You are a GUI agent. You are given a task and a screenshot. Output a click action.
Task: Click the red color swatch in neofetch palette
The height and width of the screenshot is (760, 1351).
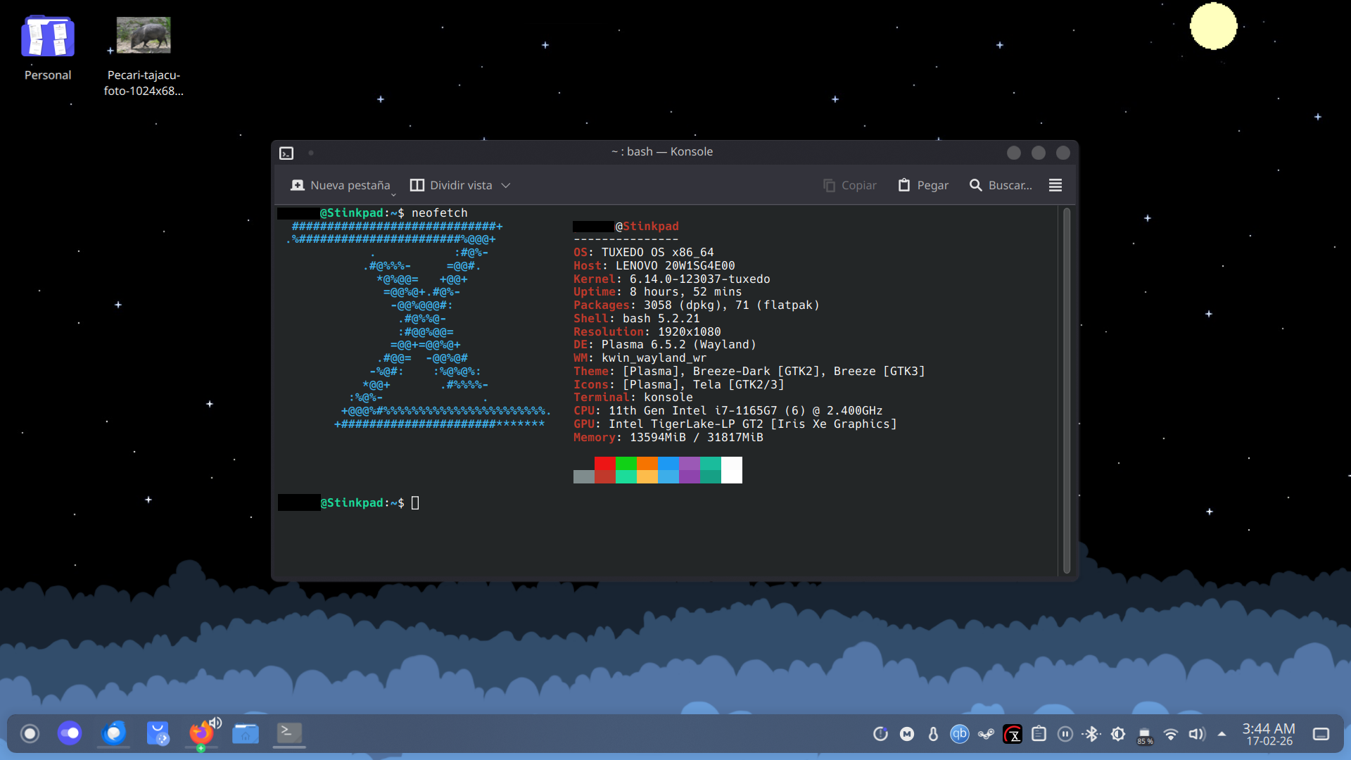604,463
